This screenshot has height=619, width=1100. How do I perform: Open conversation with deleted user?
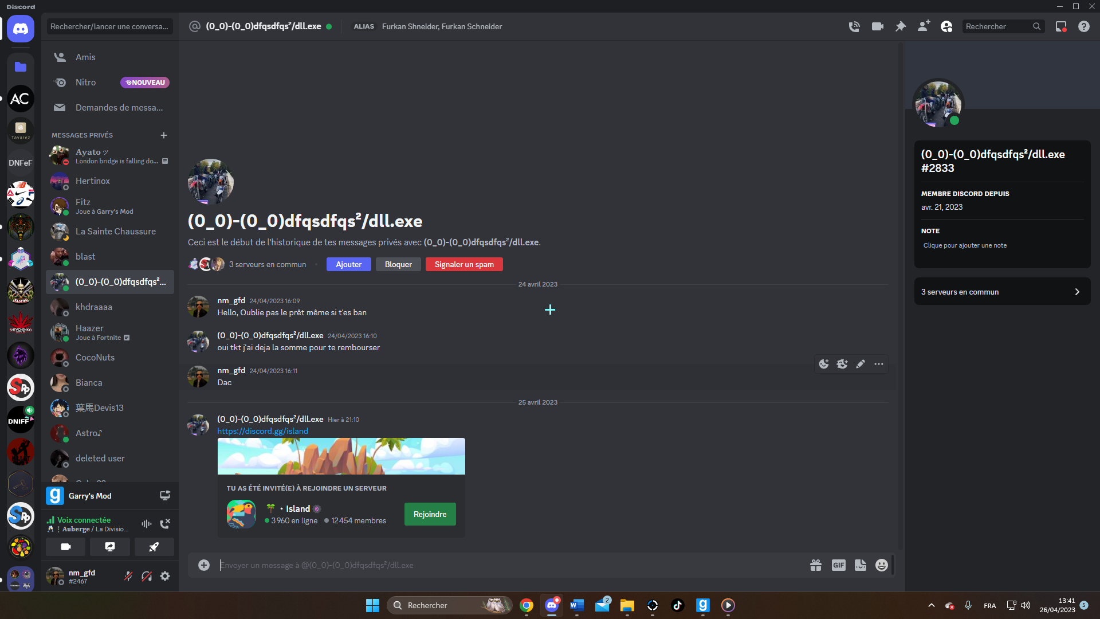(110, 459)
